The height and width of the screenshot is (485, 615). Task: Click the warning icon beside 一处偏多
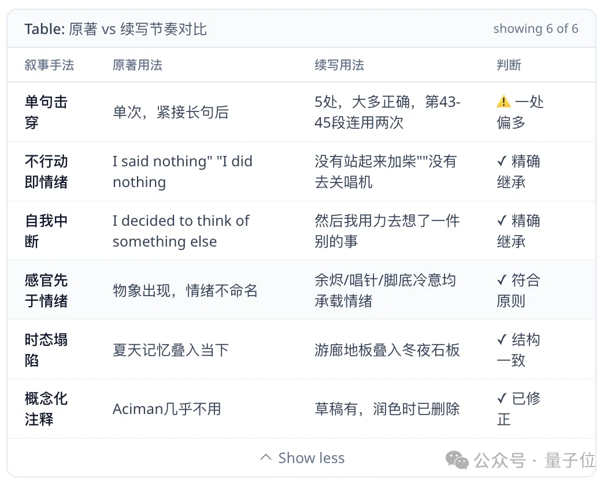pyautogui.click(x=502, y=102)
